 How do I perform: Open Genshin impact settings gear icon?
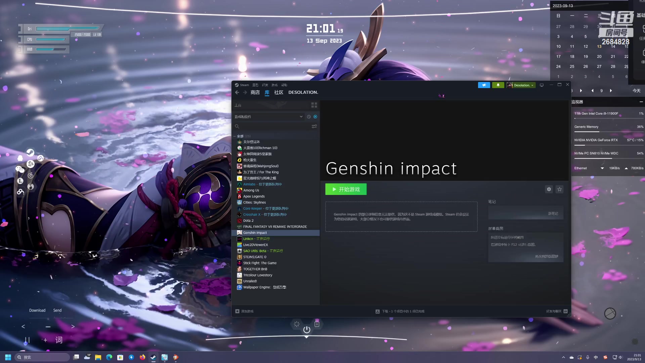(x=549, y=189)
